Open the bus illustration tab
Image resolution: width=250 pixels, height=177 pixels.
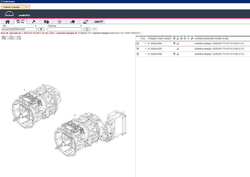pos(99,22)
